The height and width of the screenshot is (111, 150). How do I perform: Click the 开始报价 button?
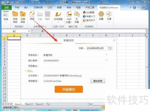point(69,89)
